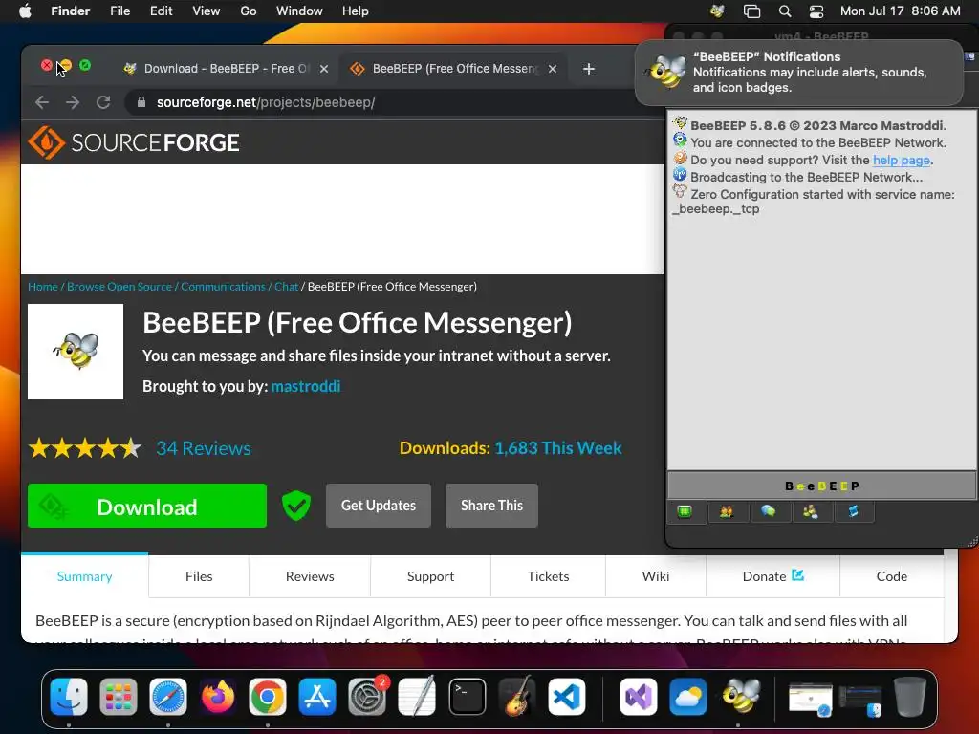Open Finder from the dock
979x734 pixels.
[69, 697]
